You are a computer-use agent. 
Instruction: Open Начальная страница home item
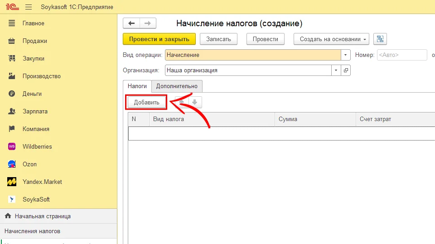[x=42, y=216]
